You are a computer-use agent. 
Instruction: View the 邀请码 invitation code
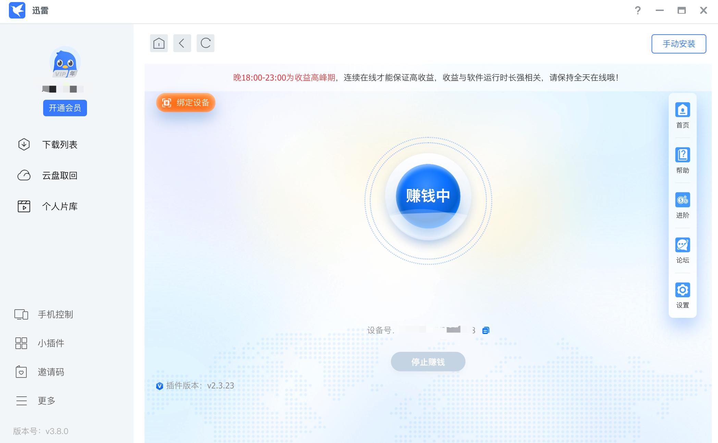(x=51, y=372)
